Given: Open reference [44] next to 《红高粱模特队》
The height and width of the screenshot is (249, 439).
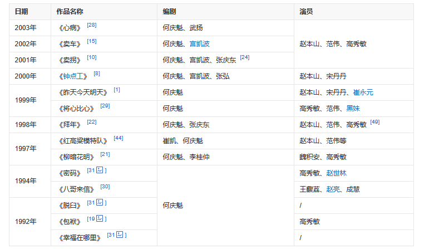Looking at the screenshot, I should [x=119, y=138].
